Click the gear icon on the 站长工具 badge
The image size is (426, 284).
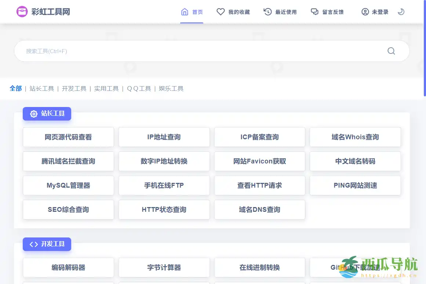[x=34, y=114]
